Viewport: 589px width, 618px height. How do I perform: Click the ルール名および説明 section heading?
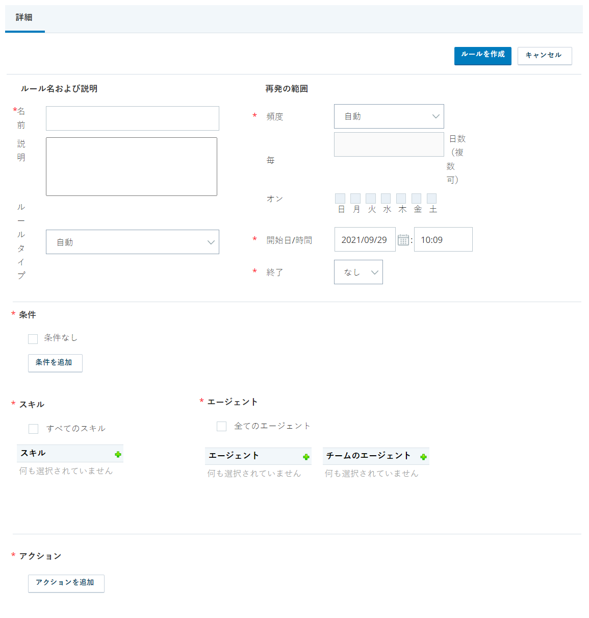click(59, 89)
